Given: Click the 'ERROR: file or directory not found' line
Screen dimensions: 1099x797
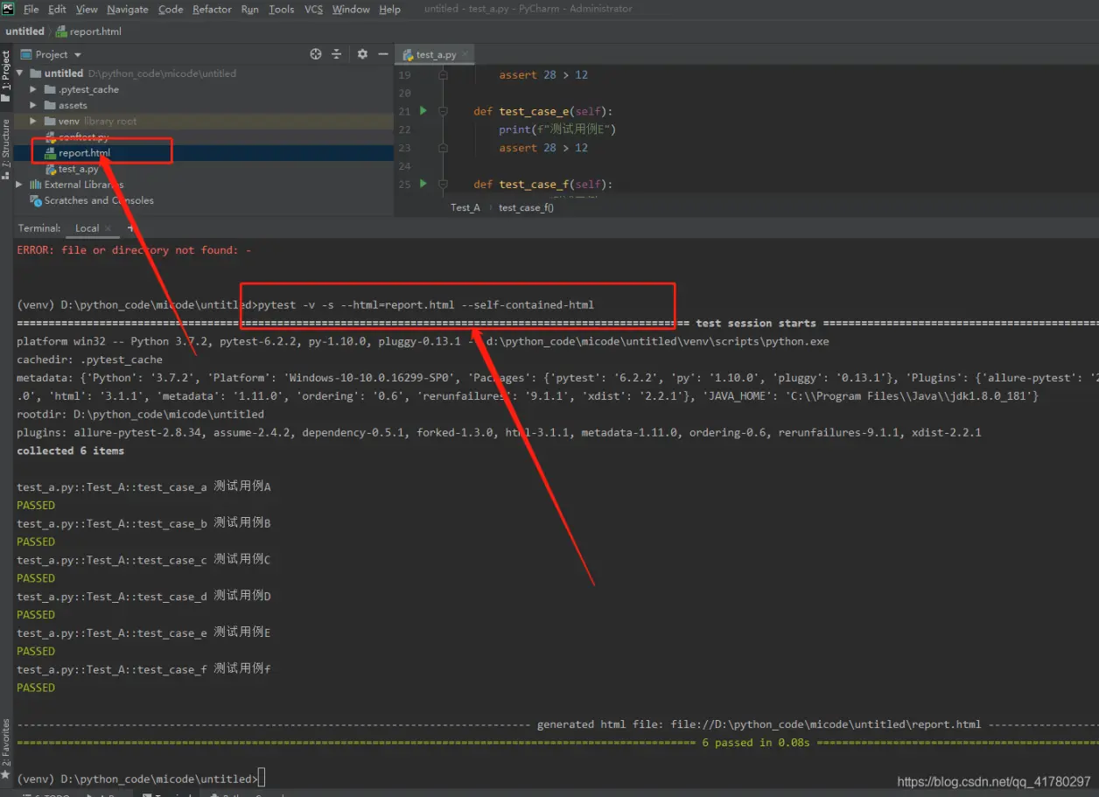Looking at the screenshot, I should (134, 250).
